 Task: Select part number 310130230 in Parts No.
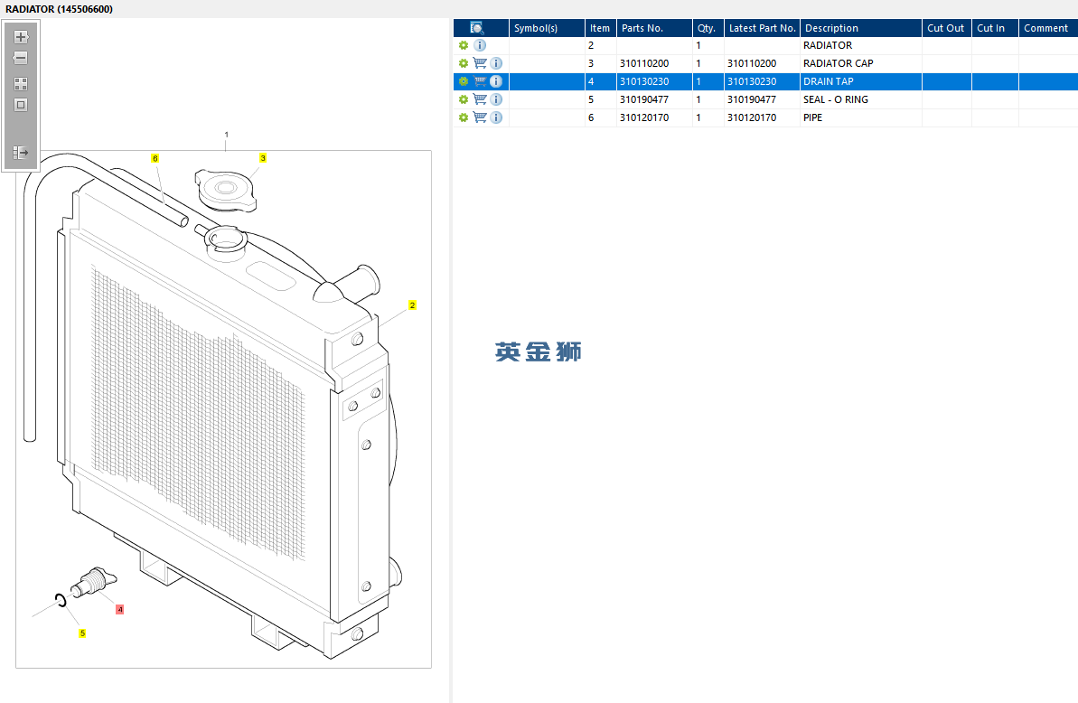pos(644,81)
